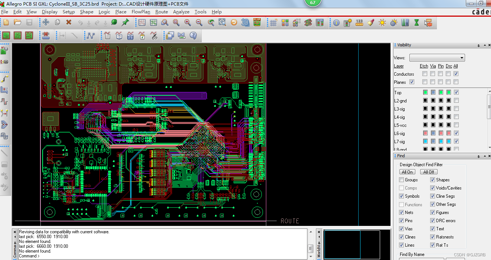Viewport: 491px width, 260px height.
Task: Open the Color dialog with paintbrush icon
Action: [371, 23]
